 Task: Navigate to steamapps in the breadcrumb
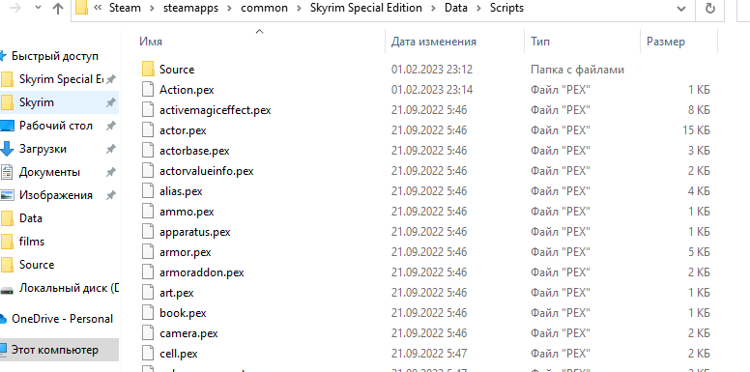(x=189, y=8)
